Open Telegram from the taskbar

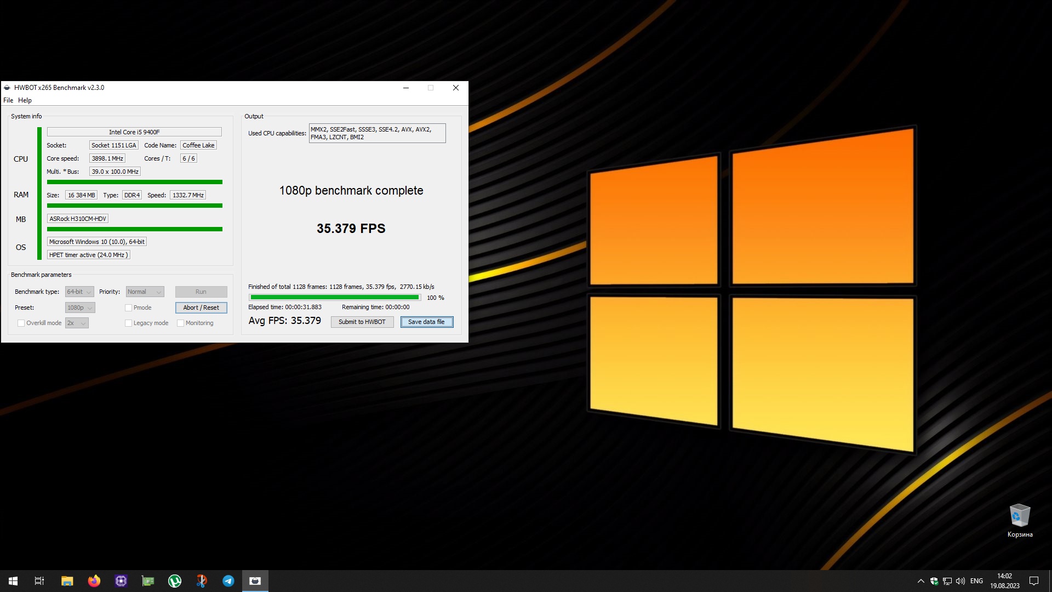228,580
